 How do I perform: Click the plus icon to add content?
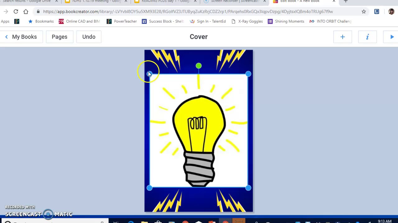pos(342,37)
